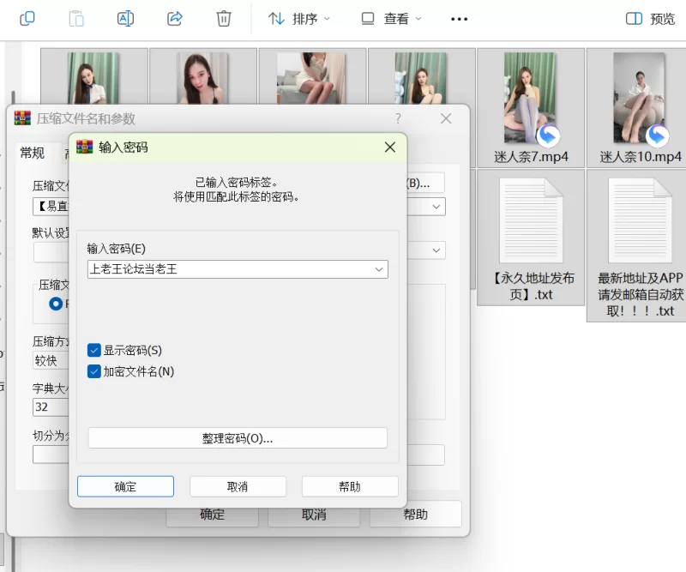Expand the password field dropdown arrow
Image resolution: width=686 pixels, height=572 pixels.
378,269
